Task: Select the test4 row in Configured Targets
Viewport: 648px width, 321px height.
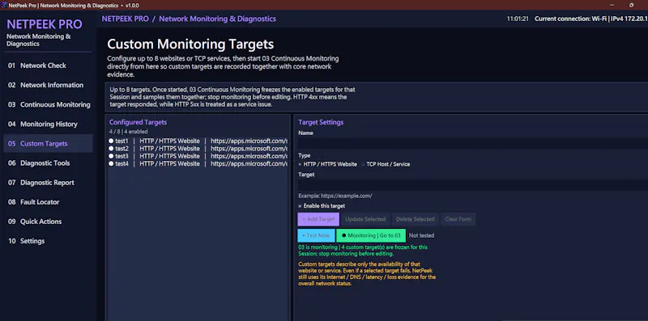Action: tap(198, 164)
